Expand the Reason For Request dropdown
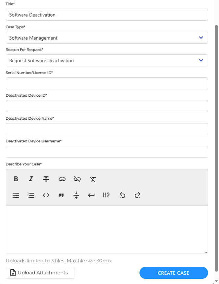Image resolution: width=219 pixels, height=284 pixels. point(107,61)
